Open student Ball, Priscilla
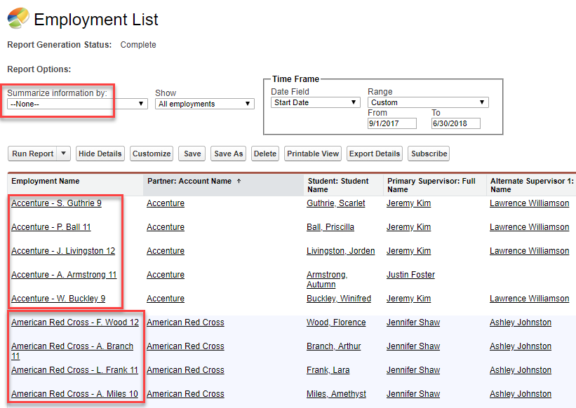This screenshot has height=408, width=576. click(330, 226)
